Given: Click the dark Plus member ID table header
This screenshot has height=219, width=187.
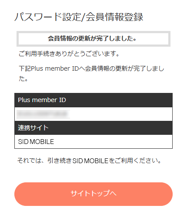Looking at the screenshot, I should click(x=93, y=100).
